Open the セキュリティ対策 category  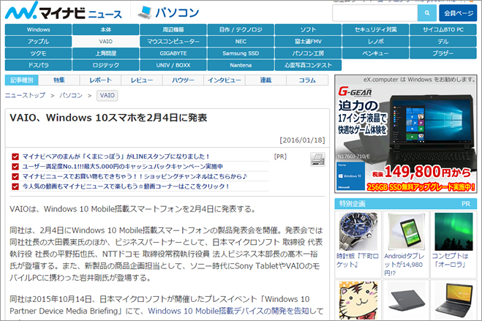tap(376, 29)
